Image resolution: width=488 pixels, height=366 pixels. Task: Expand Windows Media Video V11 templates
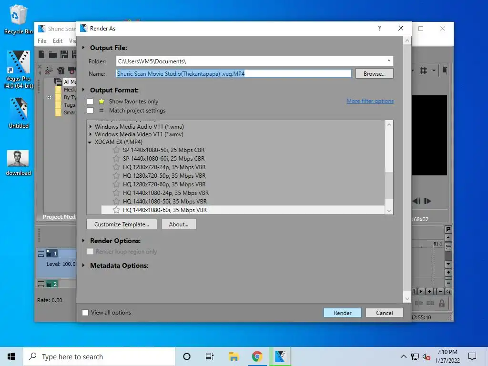90,134
